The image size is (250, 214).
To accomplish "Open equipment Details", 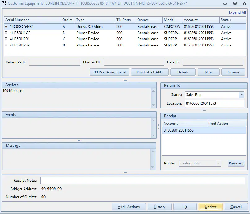I will click(x=183, y=72).
